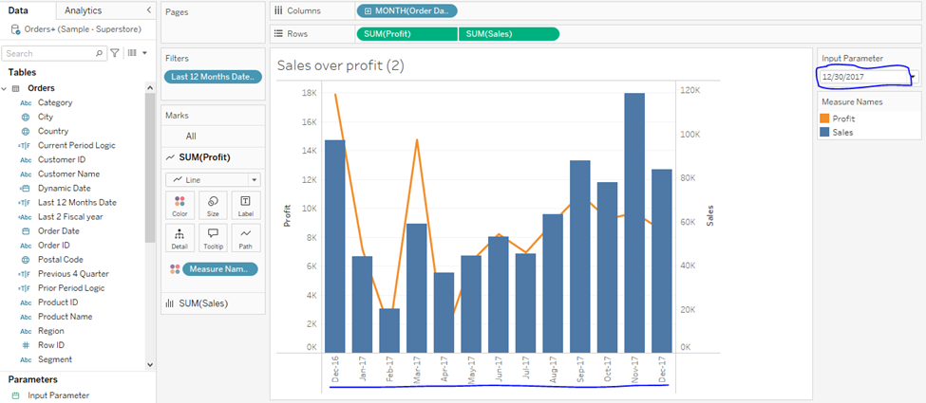Collapse the Orders table tree
926x403 pixels.
click(7, 88)
